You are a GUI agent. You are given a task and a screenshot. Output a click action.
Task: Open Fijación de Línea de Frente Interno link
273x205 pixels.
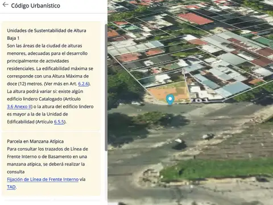coord(43,179)
